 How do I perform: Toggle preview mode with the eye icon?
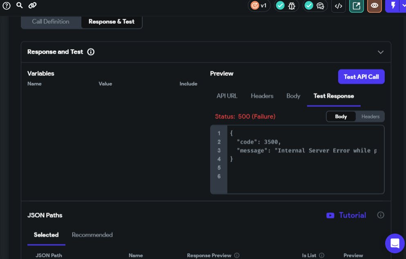click(x=375, y=6)
